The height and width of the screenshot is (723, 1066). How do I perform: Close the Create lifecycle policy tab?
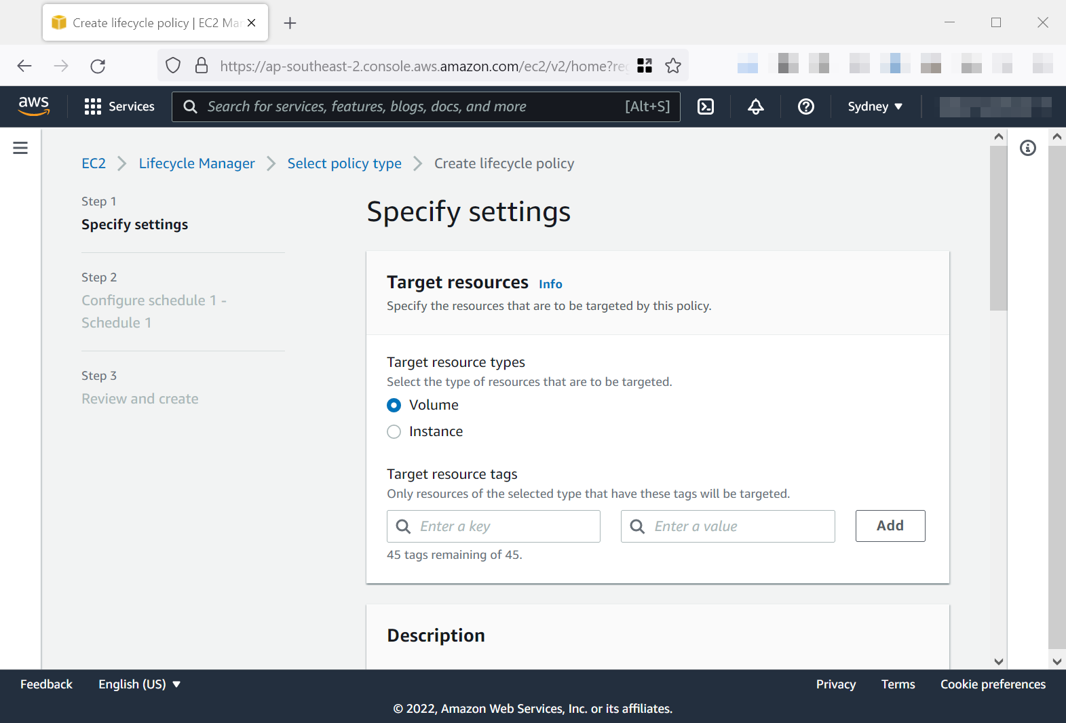[x=252, y=23]
